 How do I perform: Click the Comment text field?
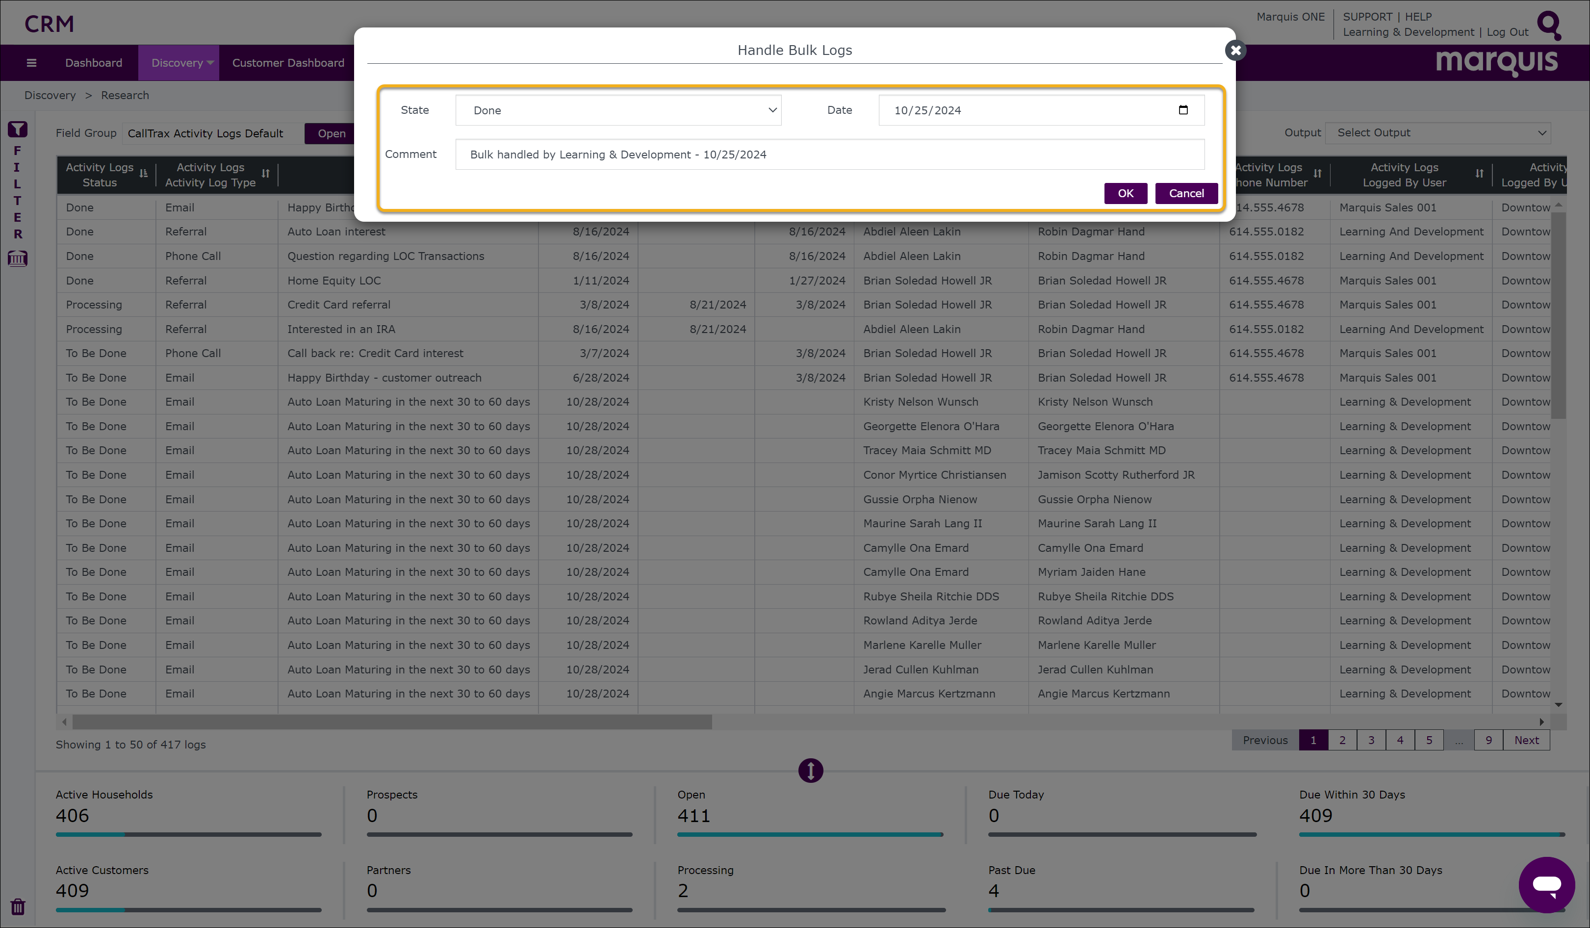(829, 155)
